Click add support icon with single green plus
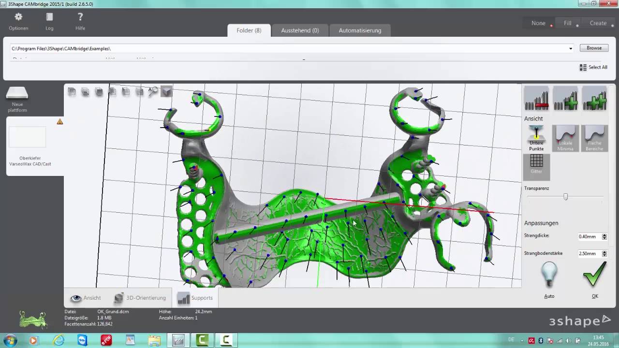The width and height of the screenshot is (619, 348). 565,99
